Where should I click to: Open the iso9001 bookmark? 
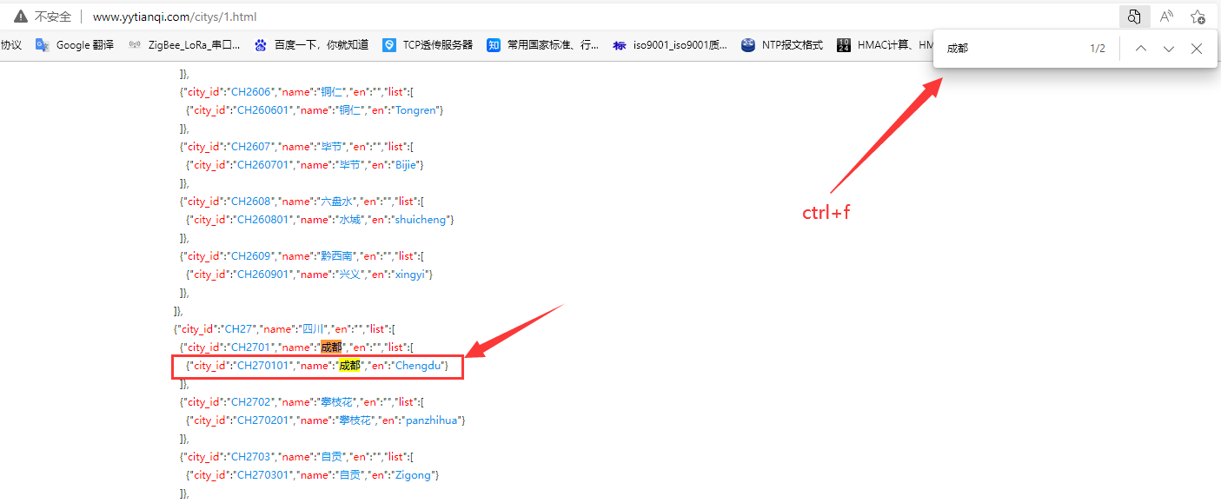pos(670,45)
